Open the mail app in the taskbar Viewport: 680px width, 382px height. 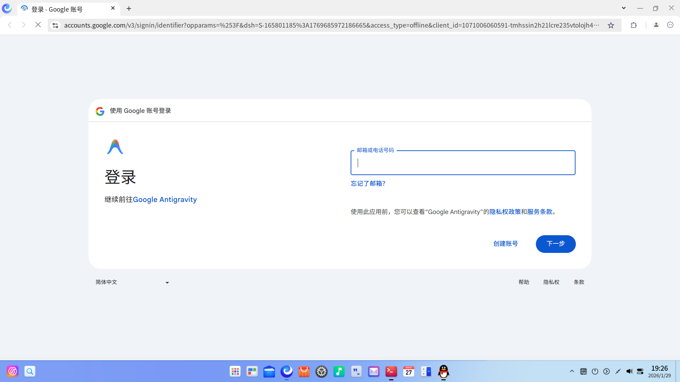374,371
